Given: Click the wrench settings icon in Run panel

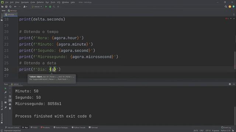Looking at the screenshot, I should [6, 92].
